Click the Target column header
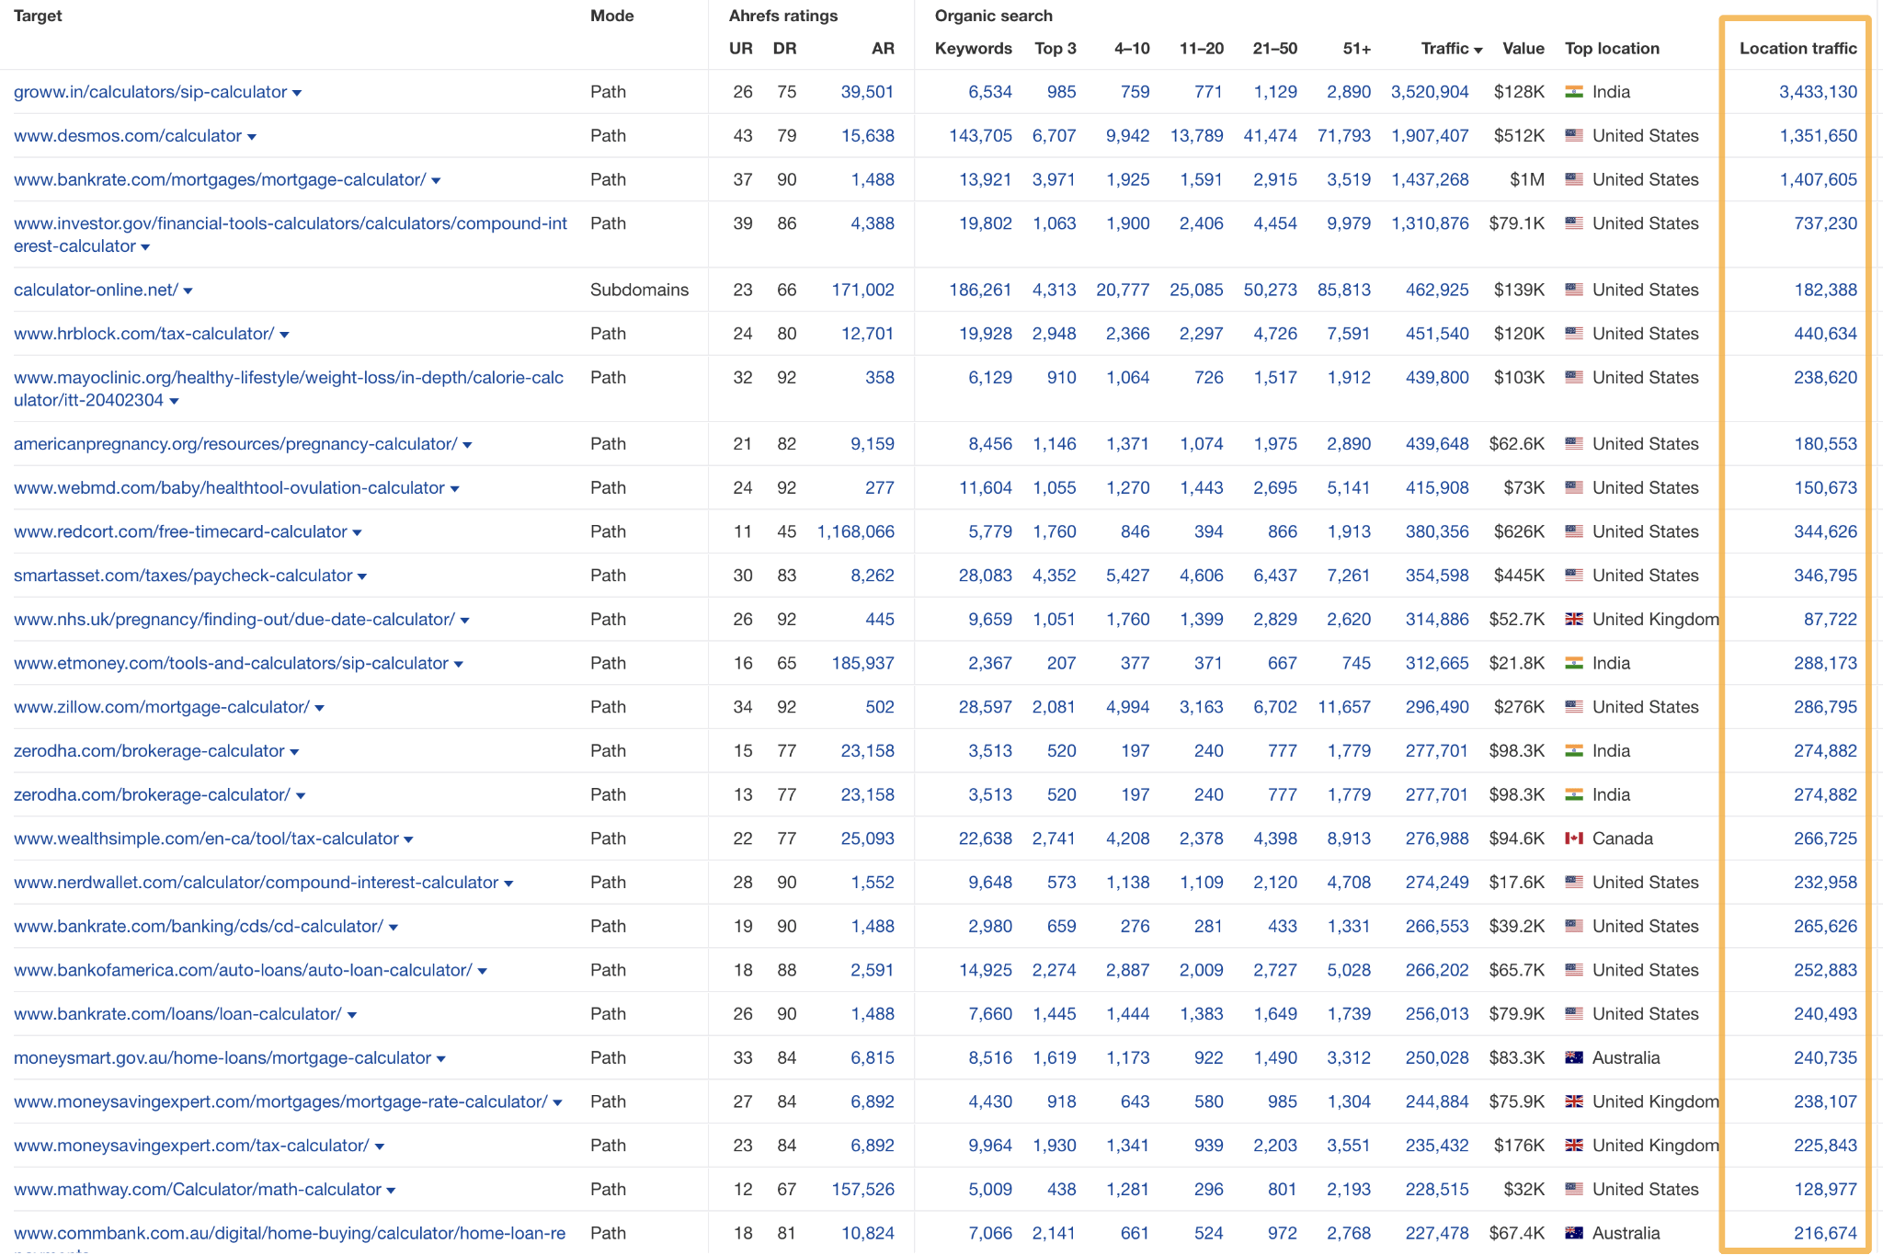The width and height of the screenshot is (1883, 1255). click(38, 15)
